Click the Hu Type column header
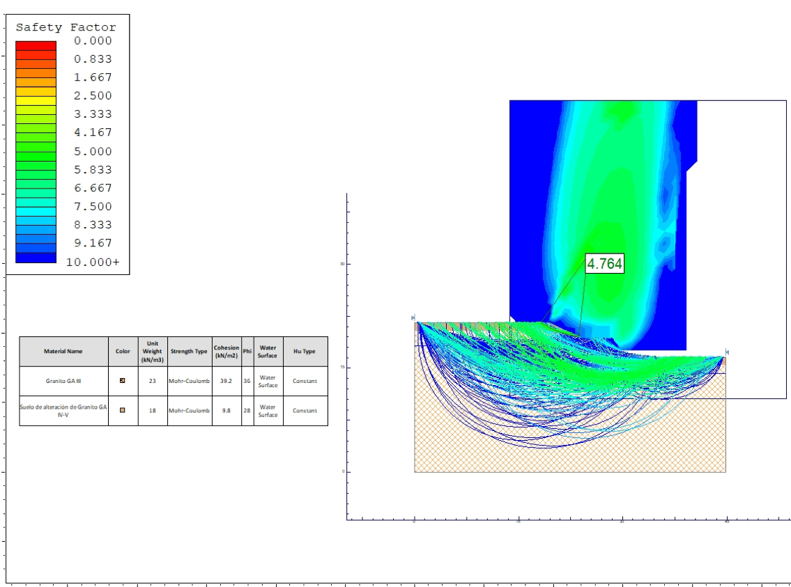 [305, 352]
